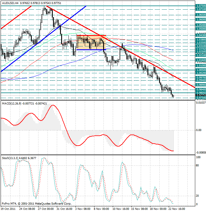Click the 1.0540 price level label

201,25
